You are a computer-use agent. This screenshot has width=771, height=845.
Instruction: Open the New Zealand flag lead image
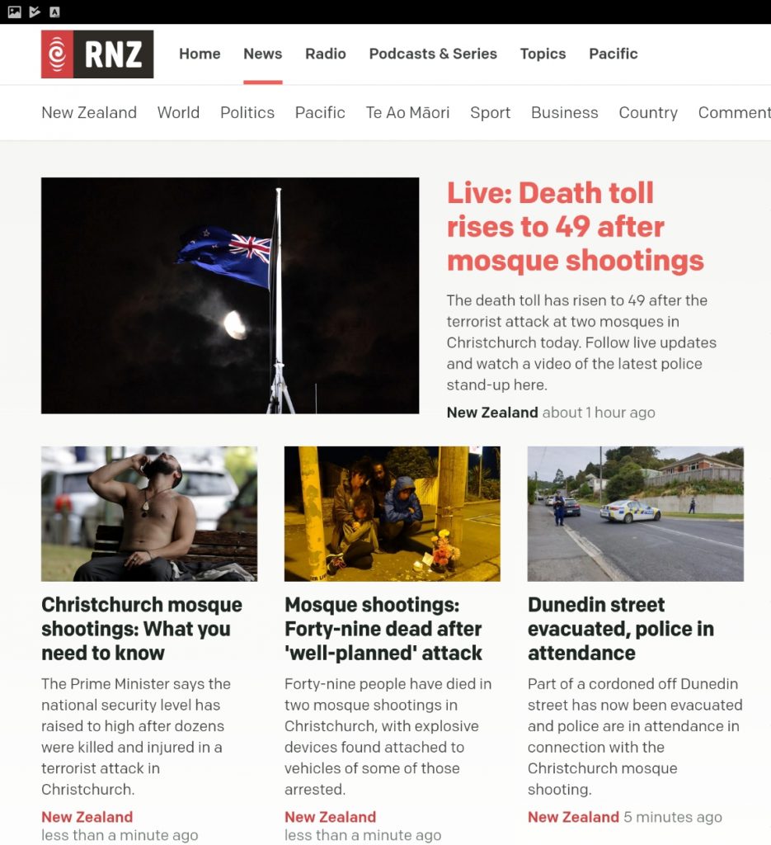point(230,295)
